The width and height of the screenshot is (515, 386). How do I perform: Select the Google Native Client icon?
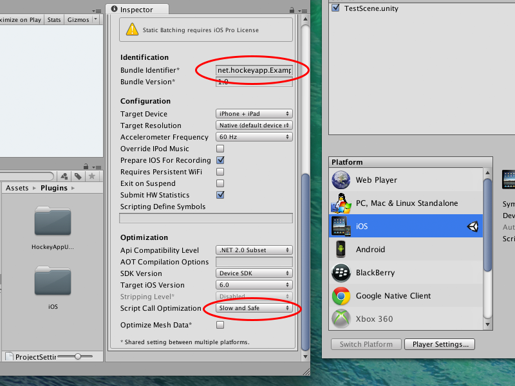(x=341, y=296)
